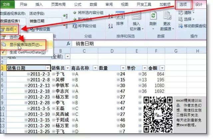Open the 公式 ribbon tab

click(x=78, y=4)
